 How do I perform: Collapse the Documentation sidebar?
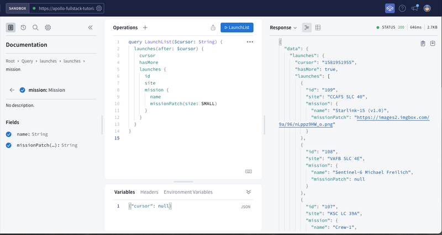tap(91, 28)
